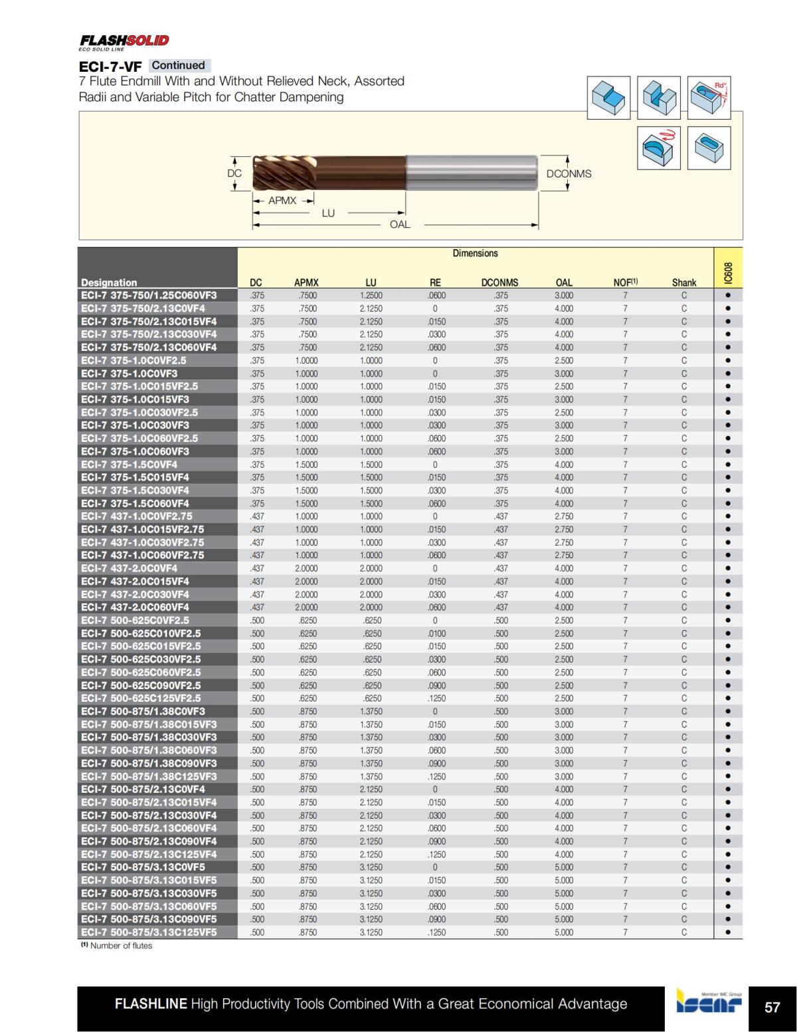The width and height of the screenshot is (797, 1032).
Task: Select the slot milling application icon
Action: (x=658, y=96)
